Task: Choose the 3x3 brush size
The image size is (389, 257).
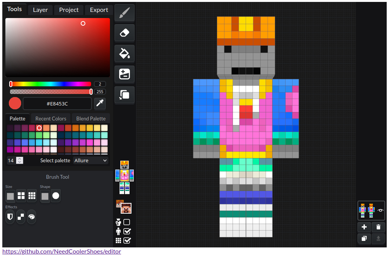Action: click(x=32, y=196)
